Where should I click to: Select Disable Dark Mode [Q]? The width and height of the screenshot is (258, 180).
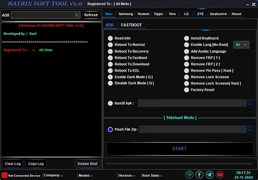click(110, 83)
